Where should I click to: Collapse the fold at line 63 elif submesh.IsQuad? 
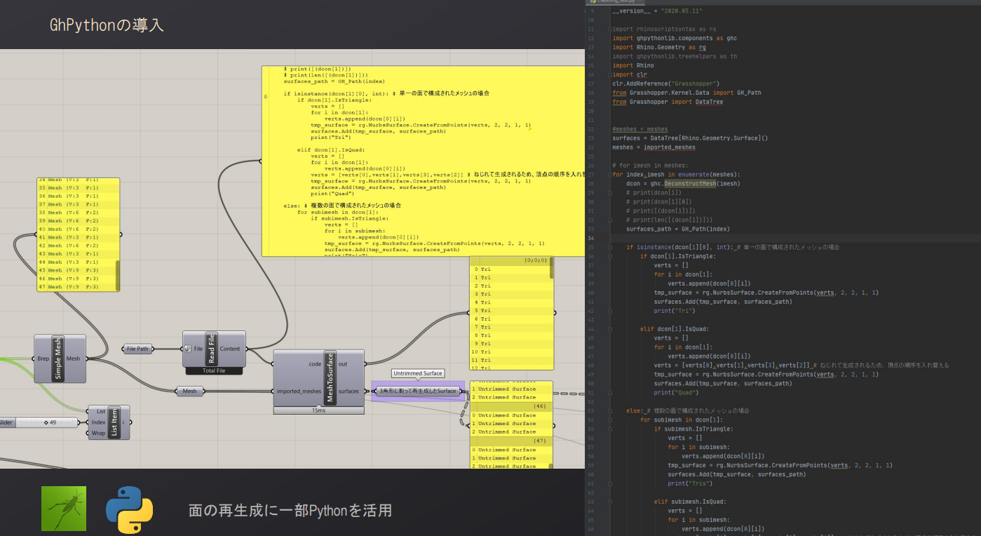point(609,502)
